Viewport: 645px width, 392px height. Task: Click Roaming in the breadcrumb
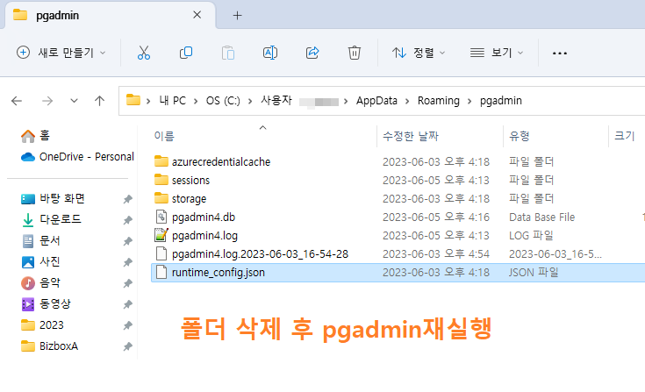439,101
